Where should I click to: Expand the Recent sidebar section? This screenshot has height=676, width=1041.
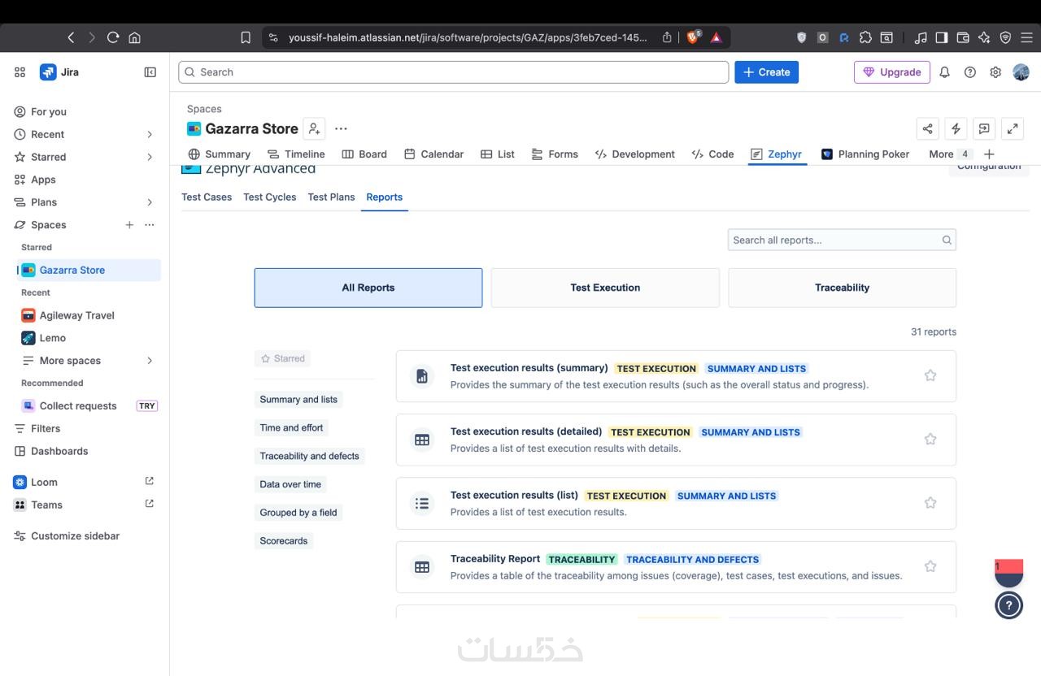[x=150, y=134]
